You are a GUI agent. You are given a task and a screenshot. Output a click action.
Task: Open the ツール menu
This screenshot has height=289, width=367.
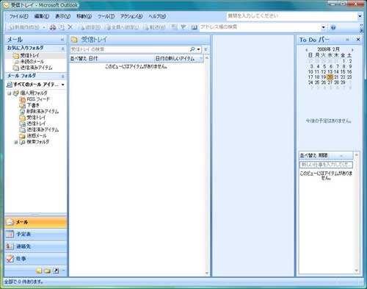106,16
